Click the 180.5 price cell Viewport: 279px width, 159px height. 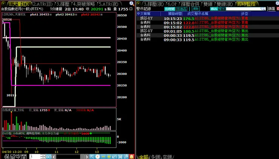(x=189, y=31)
